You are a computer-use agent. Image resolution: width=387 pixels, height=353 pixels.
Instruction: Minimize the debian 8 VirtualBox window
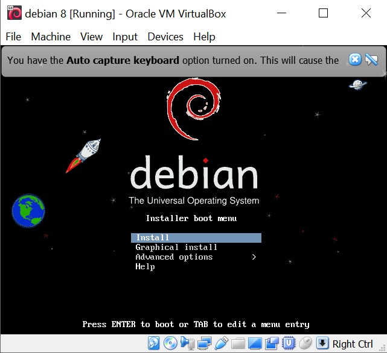tap(281, 13)
